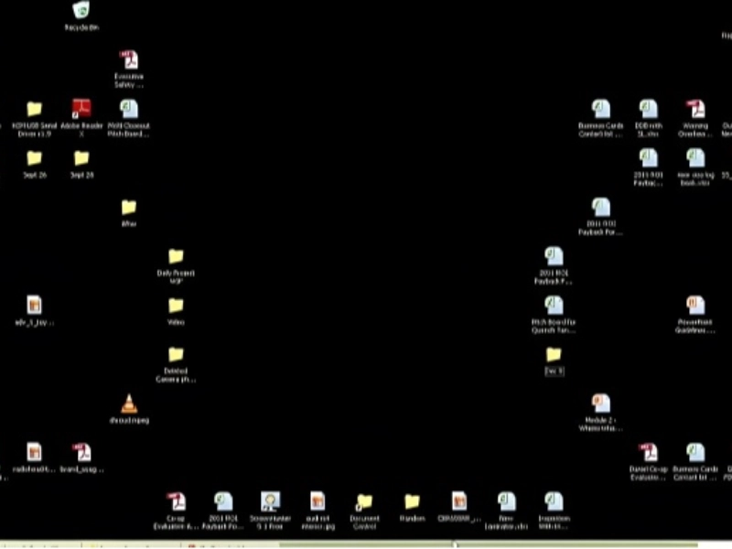The image size is (732, 549).
Task: Select the Daily Project folder
Action: (x=176, y=257)
